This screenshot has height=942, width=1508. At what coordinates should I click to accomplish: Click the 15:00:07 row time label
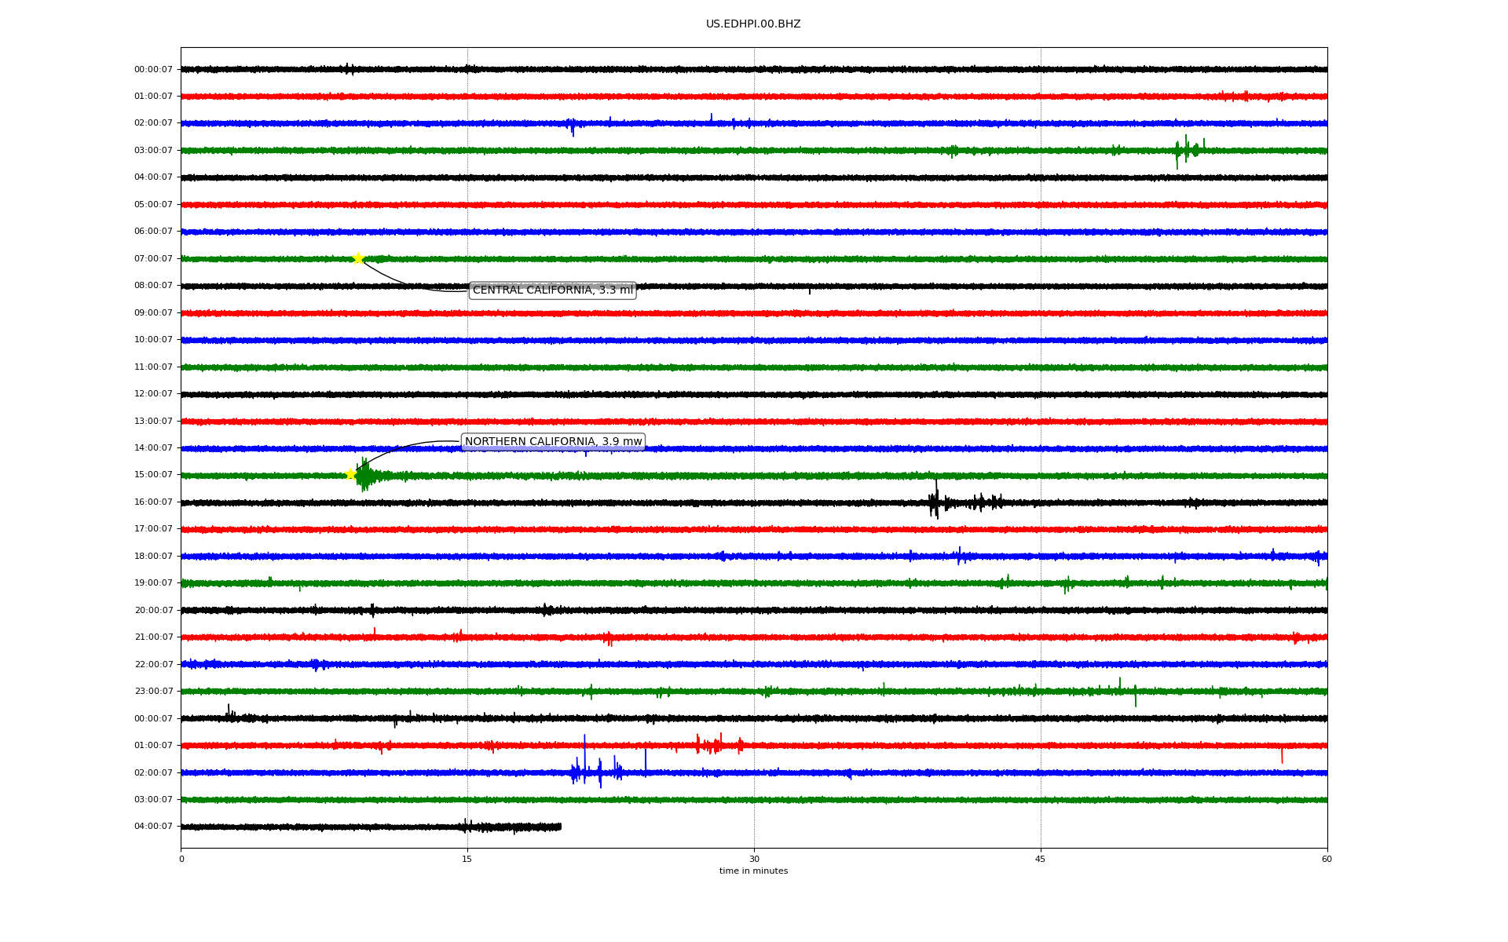click(153, 475)
